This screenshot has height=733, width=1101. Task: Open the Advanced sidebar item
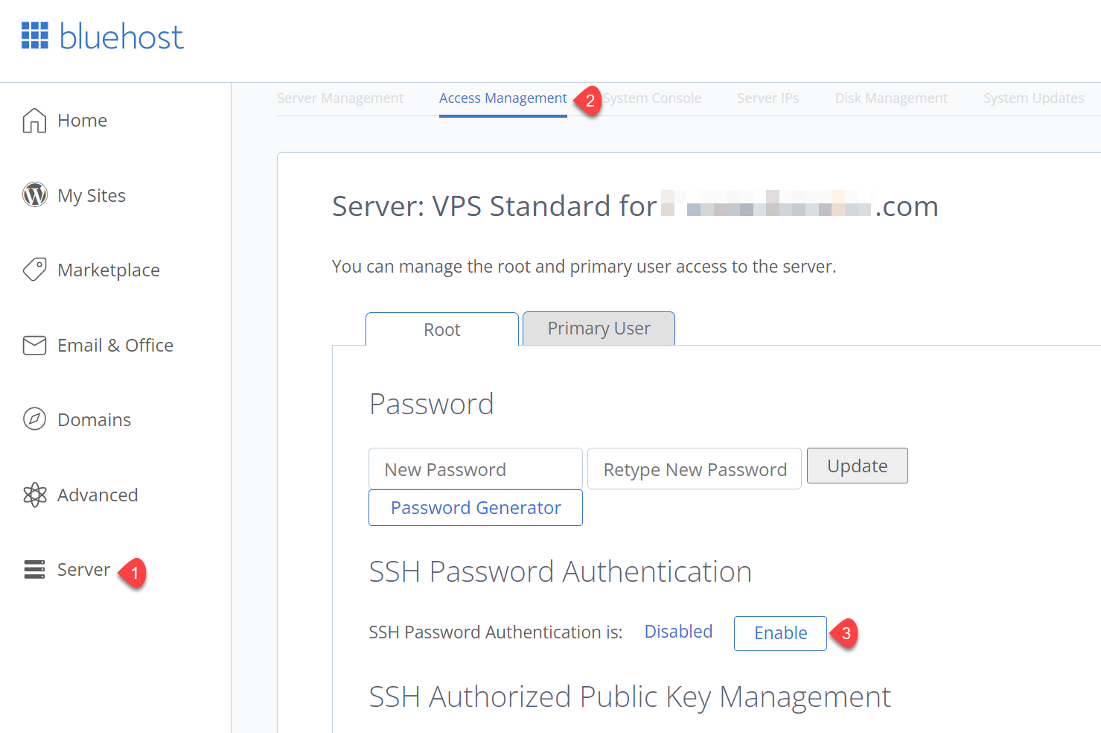coord(98,495)
